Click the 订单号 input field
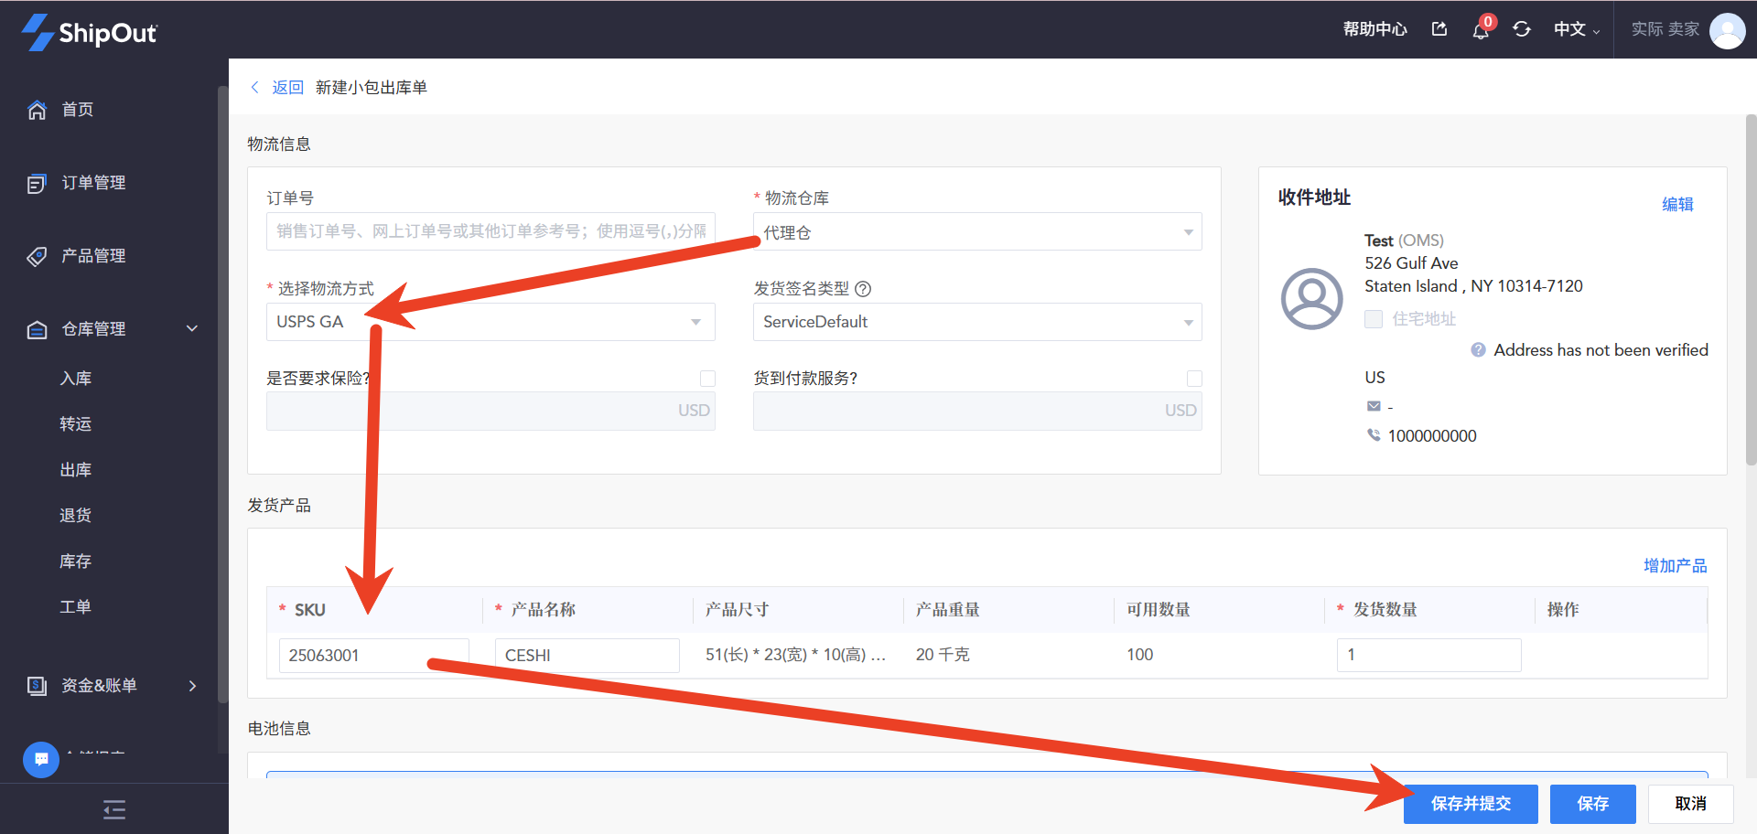Image resolution: width=1757 pixels, height=834 pixels. tap(490, 231)
